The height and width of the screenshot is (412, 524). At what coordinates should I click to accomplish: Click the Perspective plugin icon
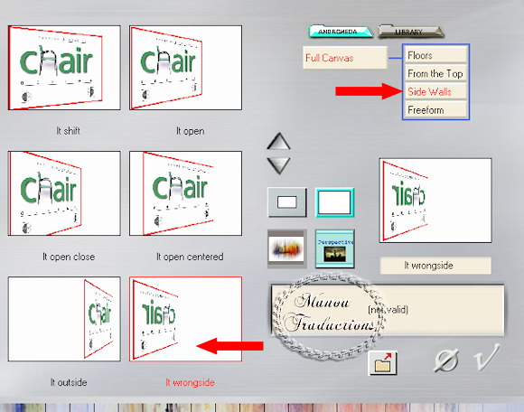334,248
